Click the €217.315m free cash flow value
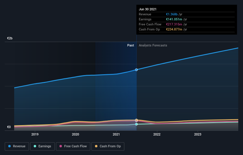 coord(174,24)
